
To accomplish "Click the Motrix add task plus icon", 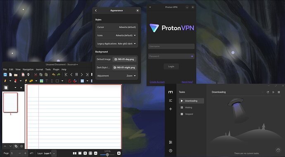I will [171, 109].
